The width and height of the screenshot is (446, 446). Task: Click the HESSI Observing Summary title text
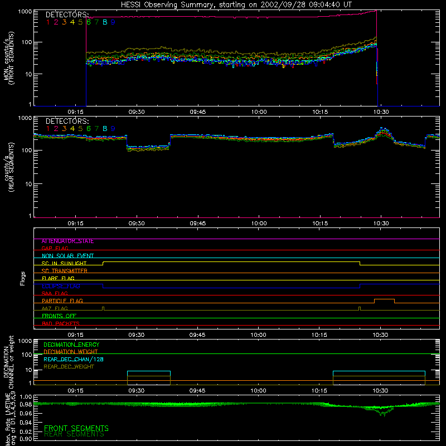[236, 5]
